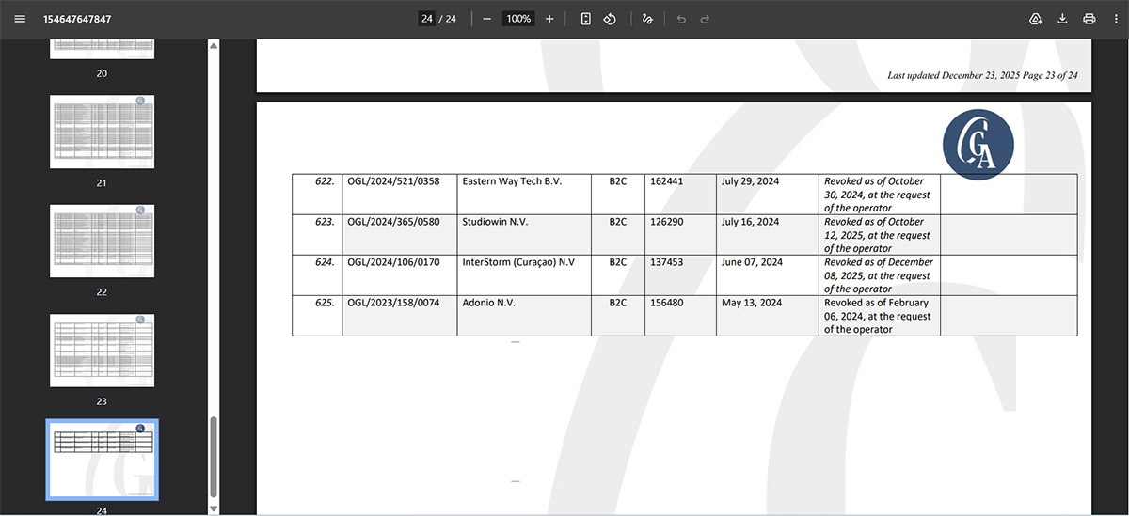This screenshot has height=516, width=1129.
Task: Click the thumbnail panel scrollbar down arrow
Action: point(213,508)
